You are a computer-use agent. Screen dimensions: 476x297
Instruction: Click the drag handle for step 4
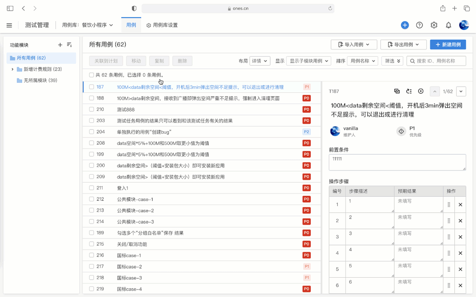pyautogui.click(x=449, y=253)
